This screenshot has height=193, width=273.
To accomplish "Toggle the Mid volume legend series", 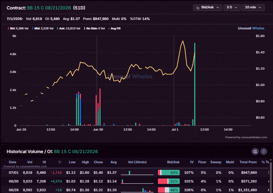I will pos(43,28).
